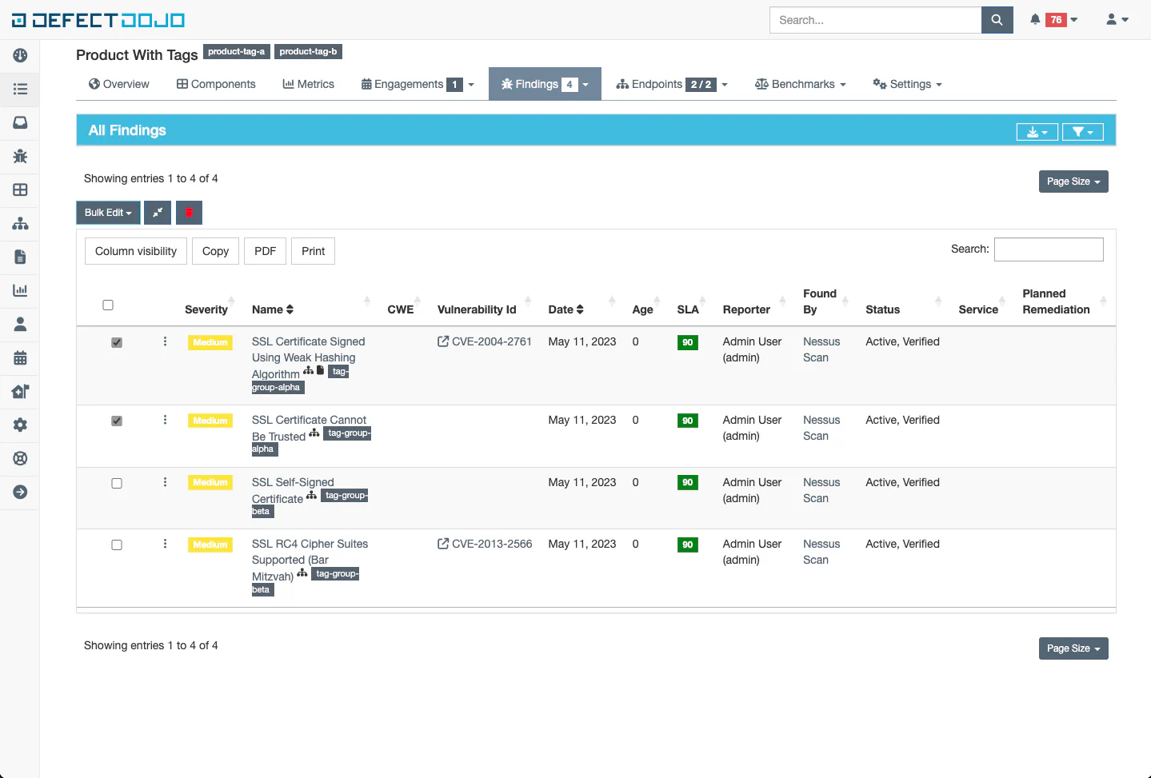Expand the Page Size dropdown
The height and width of the screenshot is (778, 1151).
[1073, 182]
